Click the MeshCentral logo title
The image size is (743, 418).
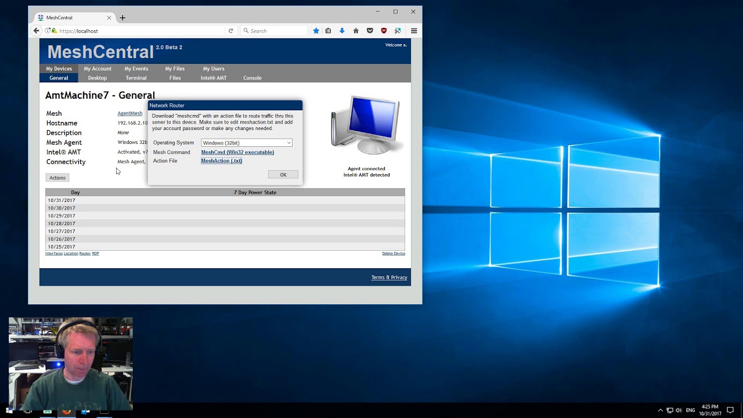(x=100, y=52)
